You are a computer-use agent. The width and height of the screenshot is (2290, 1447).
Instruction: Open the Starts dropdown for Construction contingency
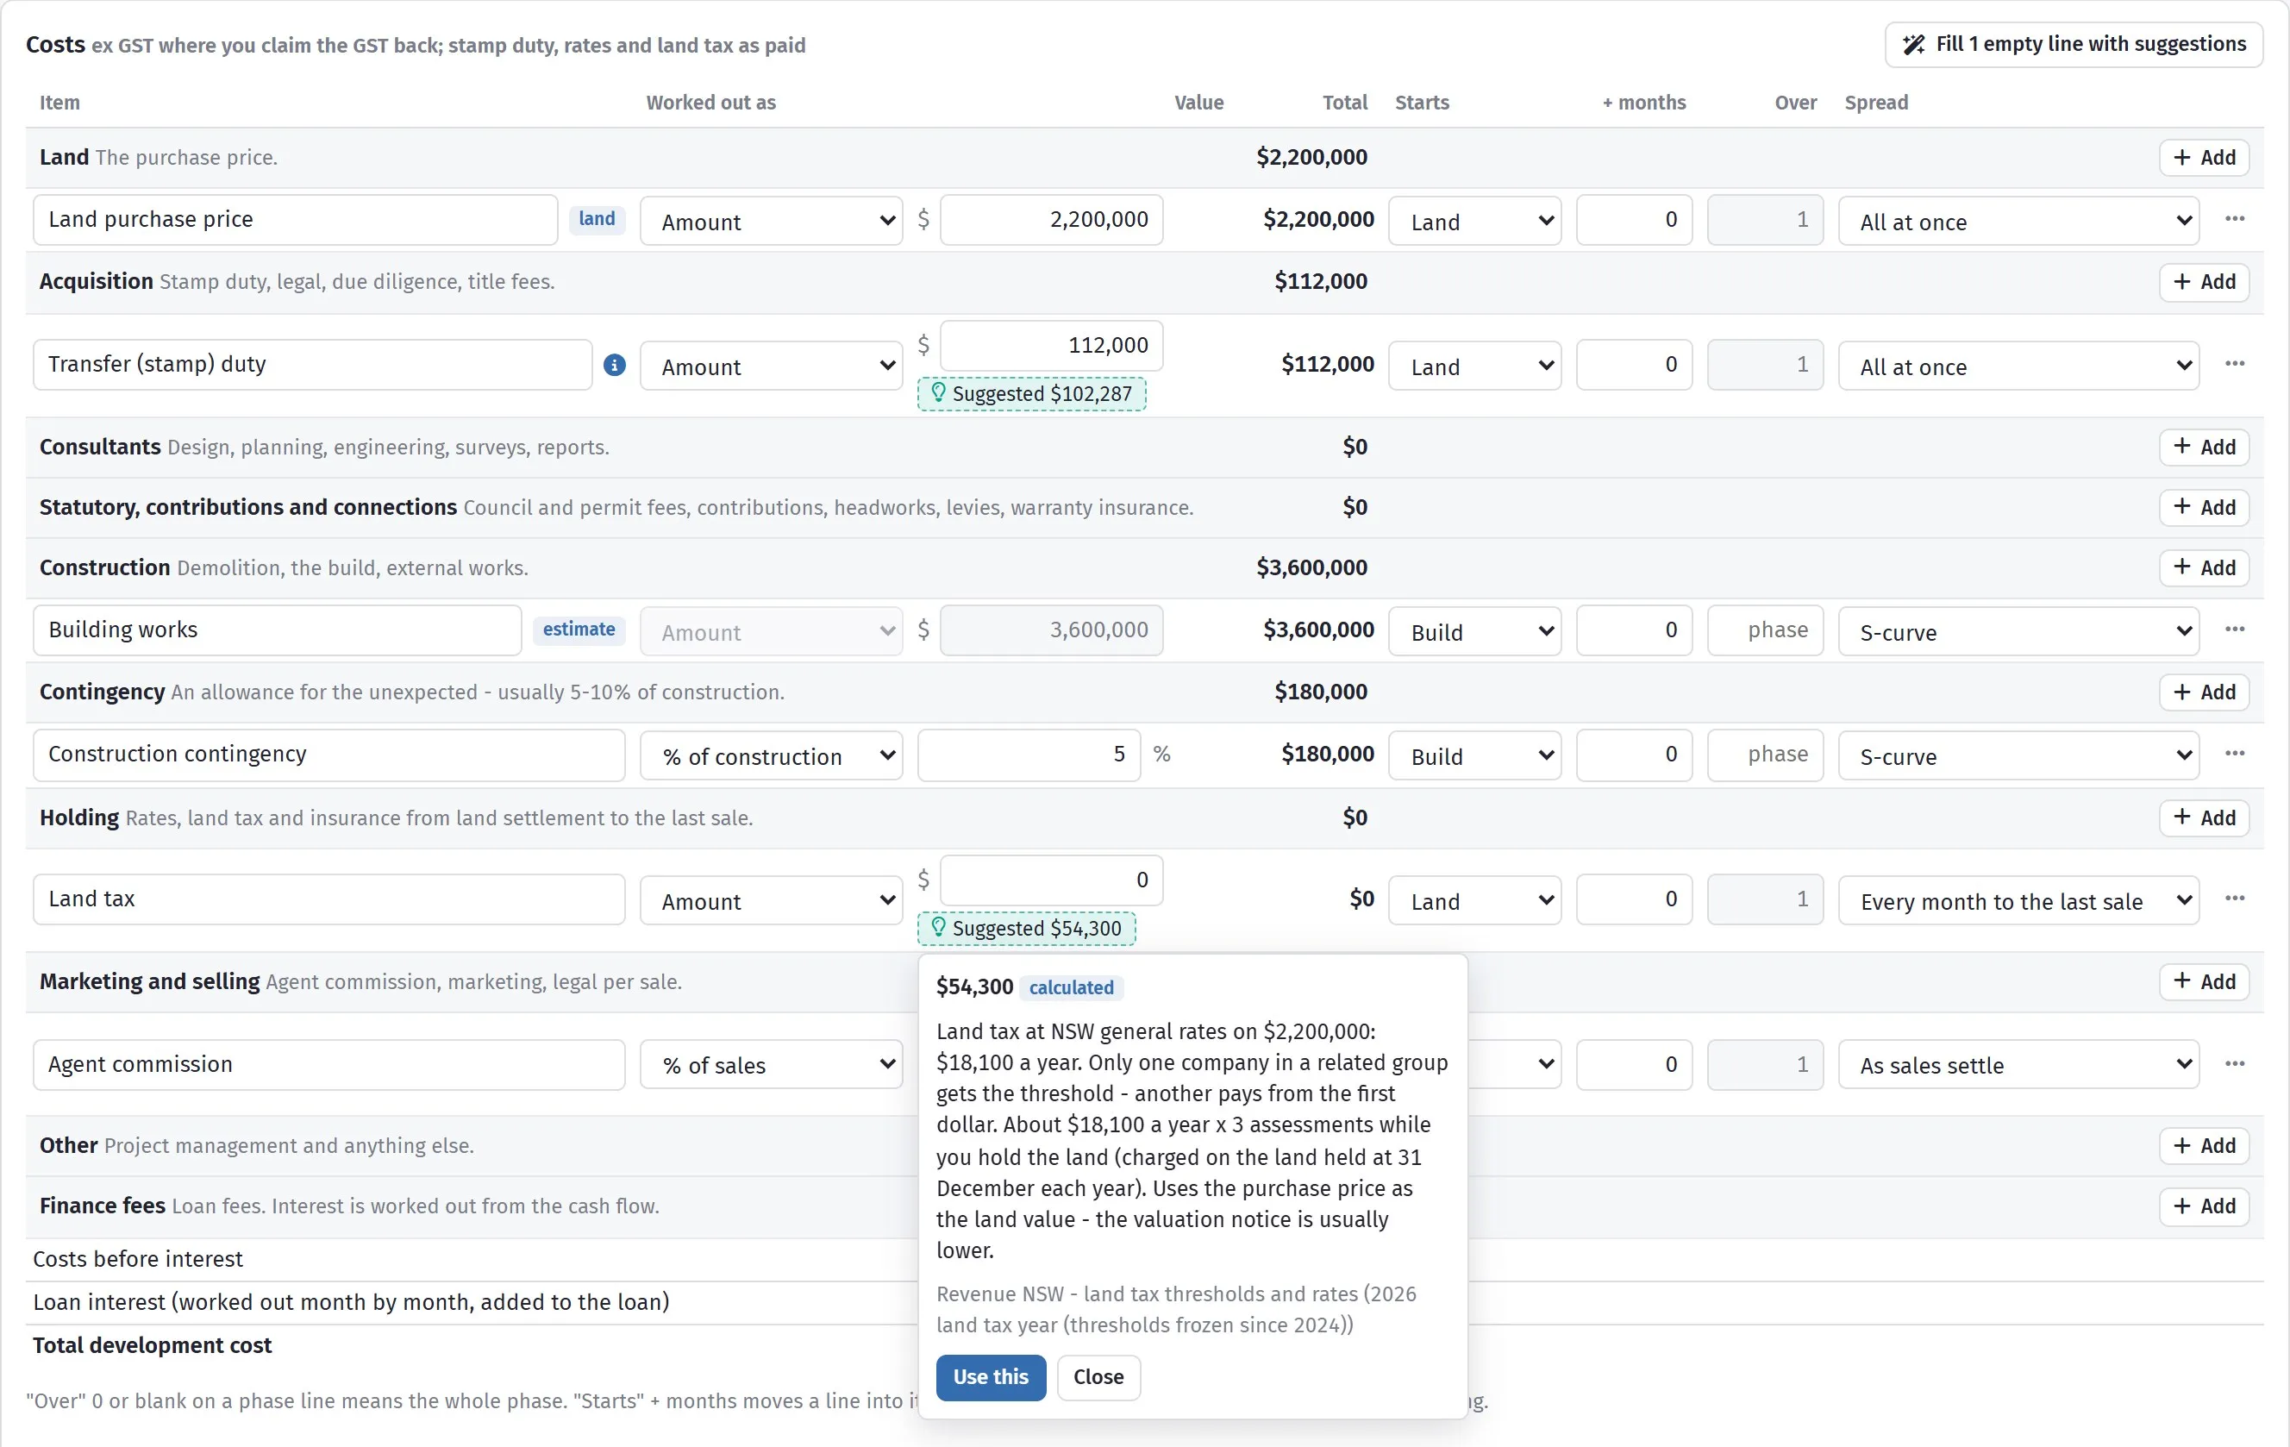(x=1474, y=755)
